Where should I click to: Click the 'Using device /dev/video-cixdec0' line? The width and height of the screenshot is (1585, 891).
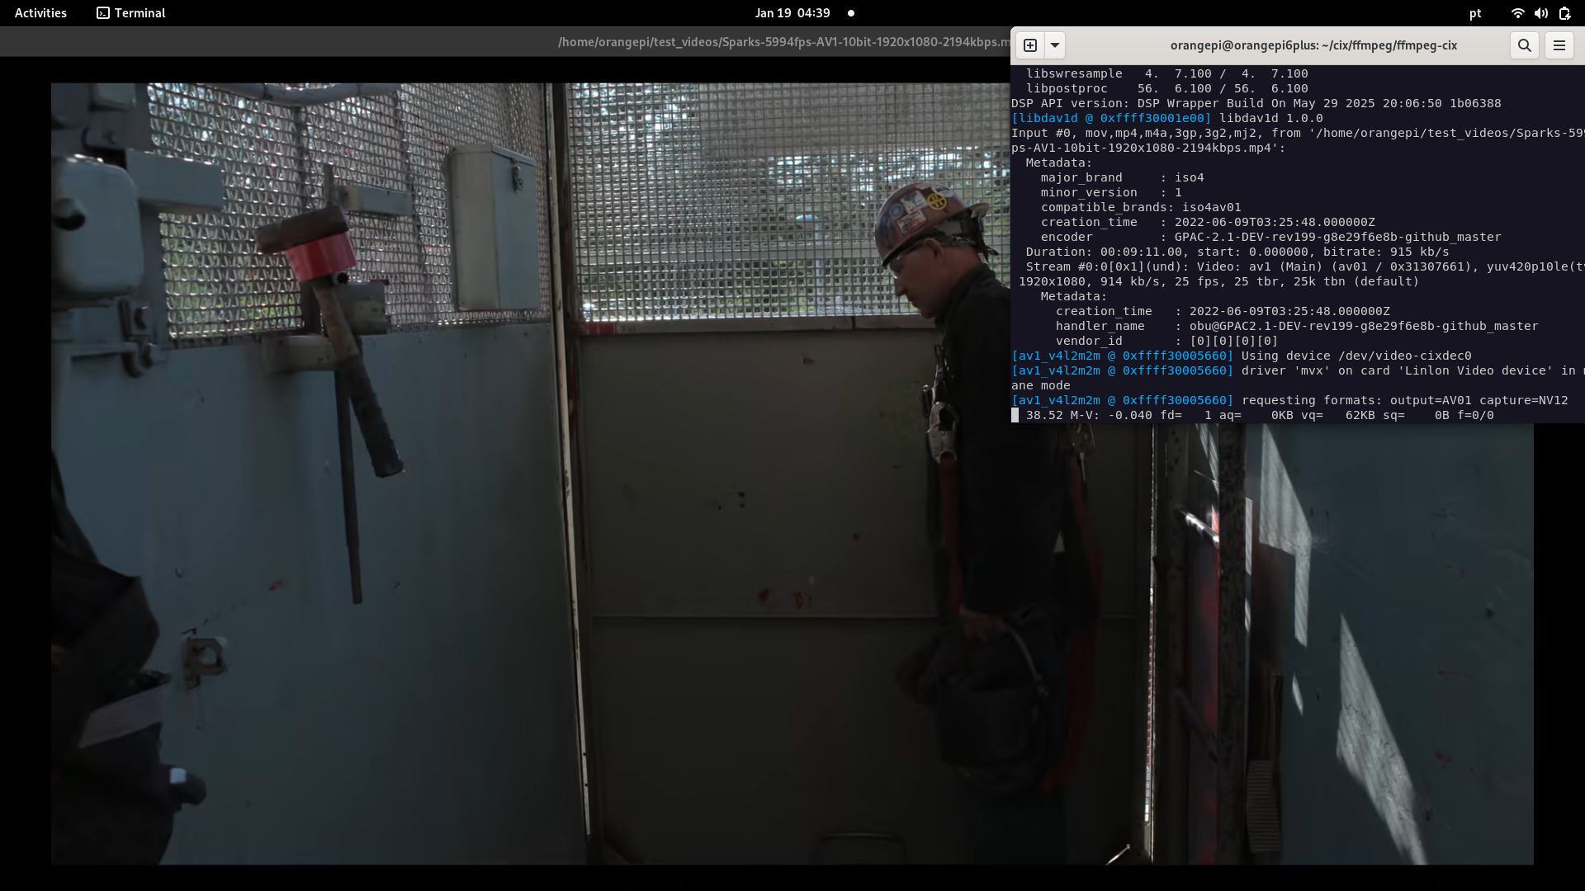click(1356, 356)
